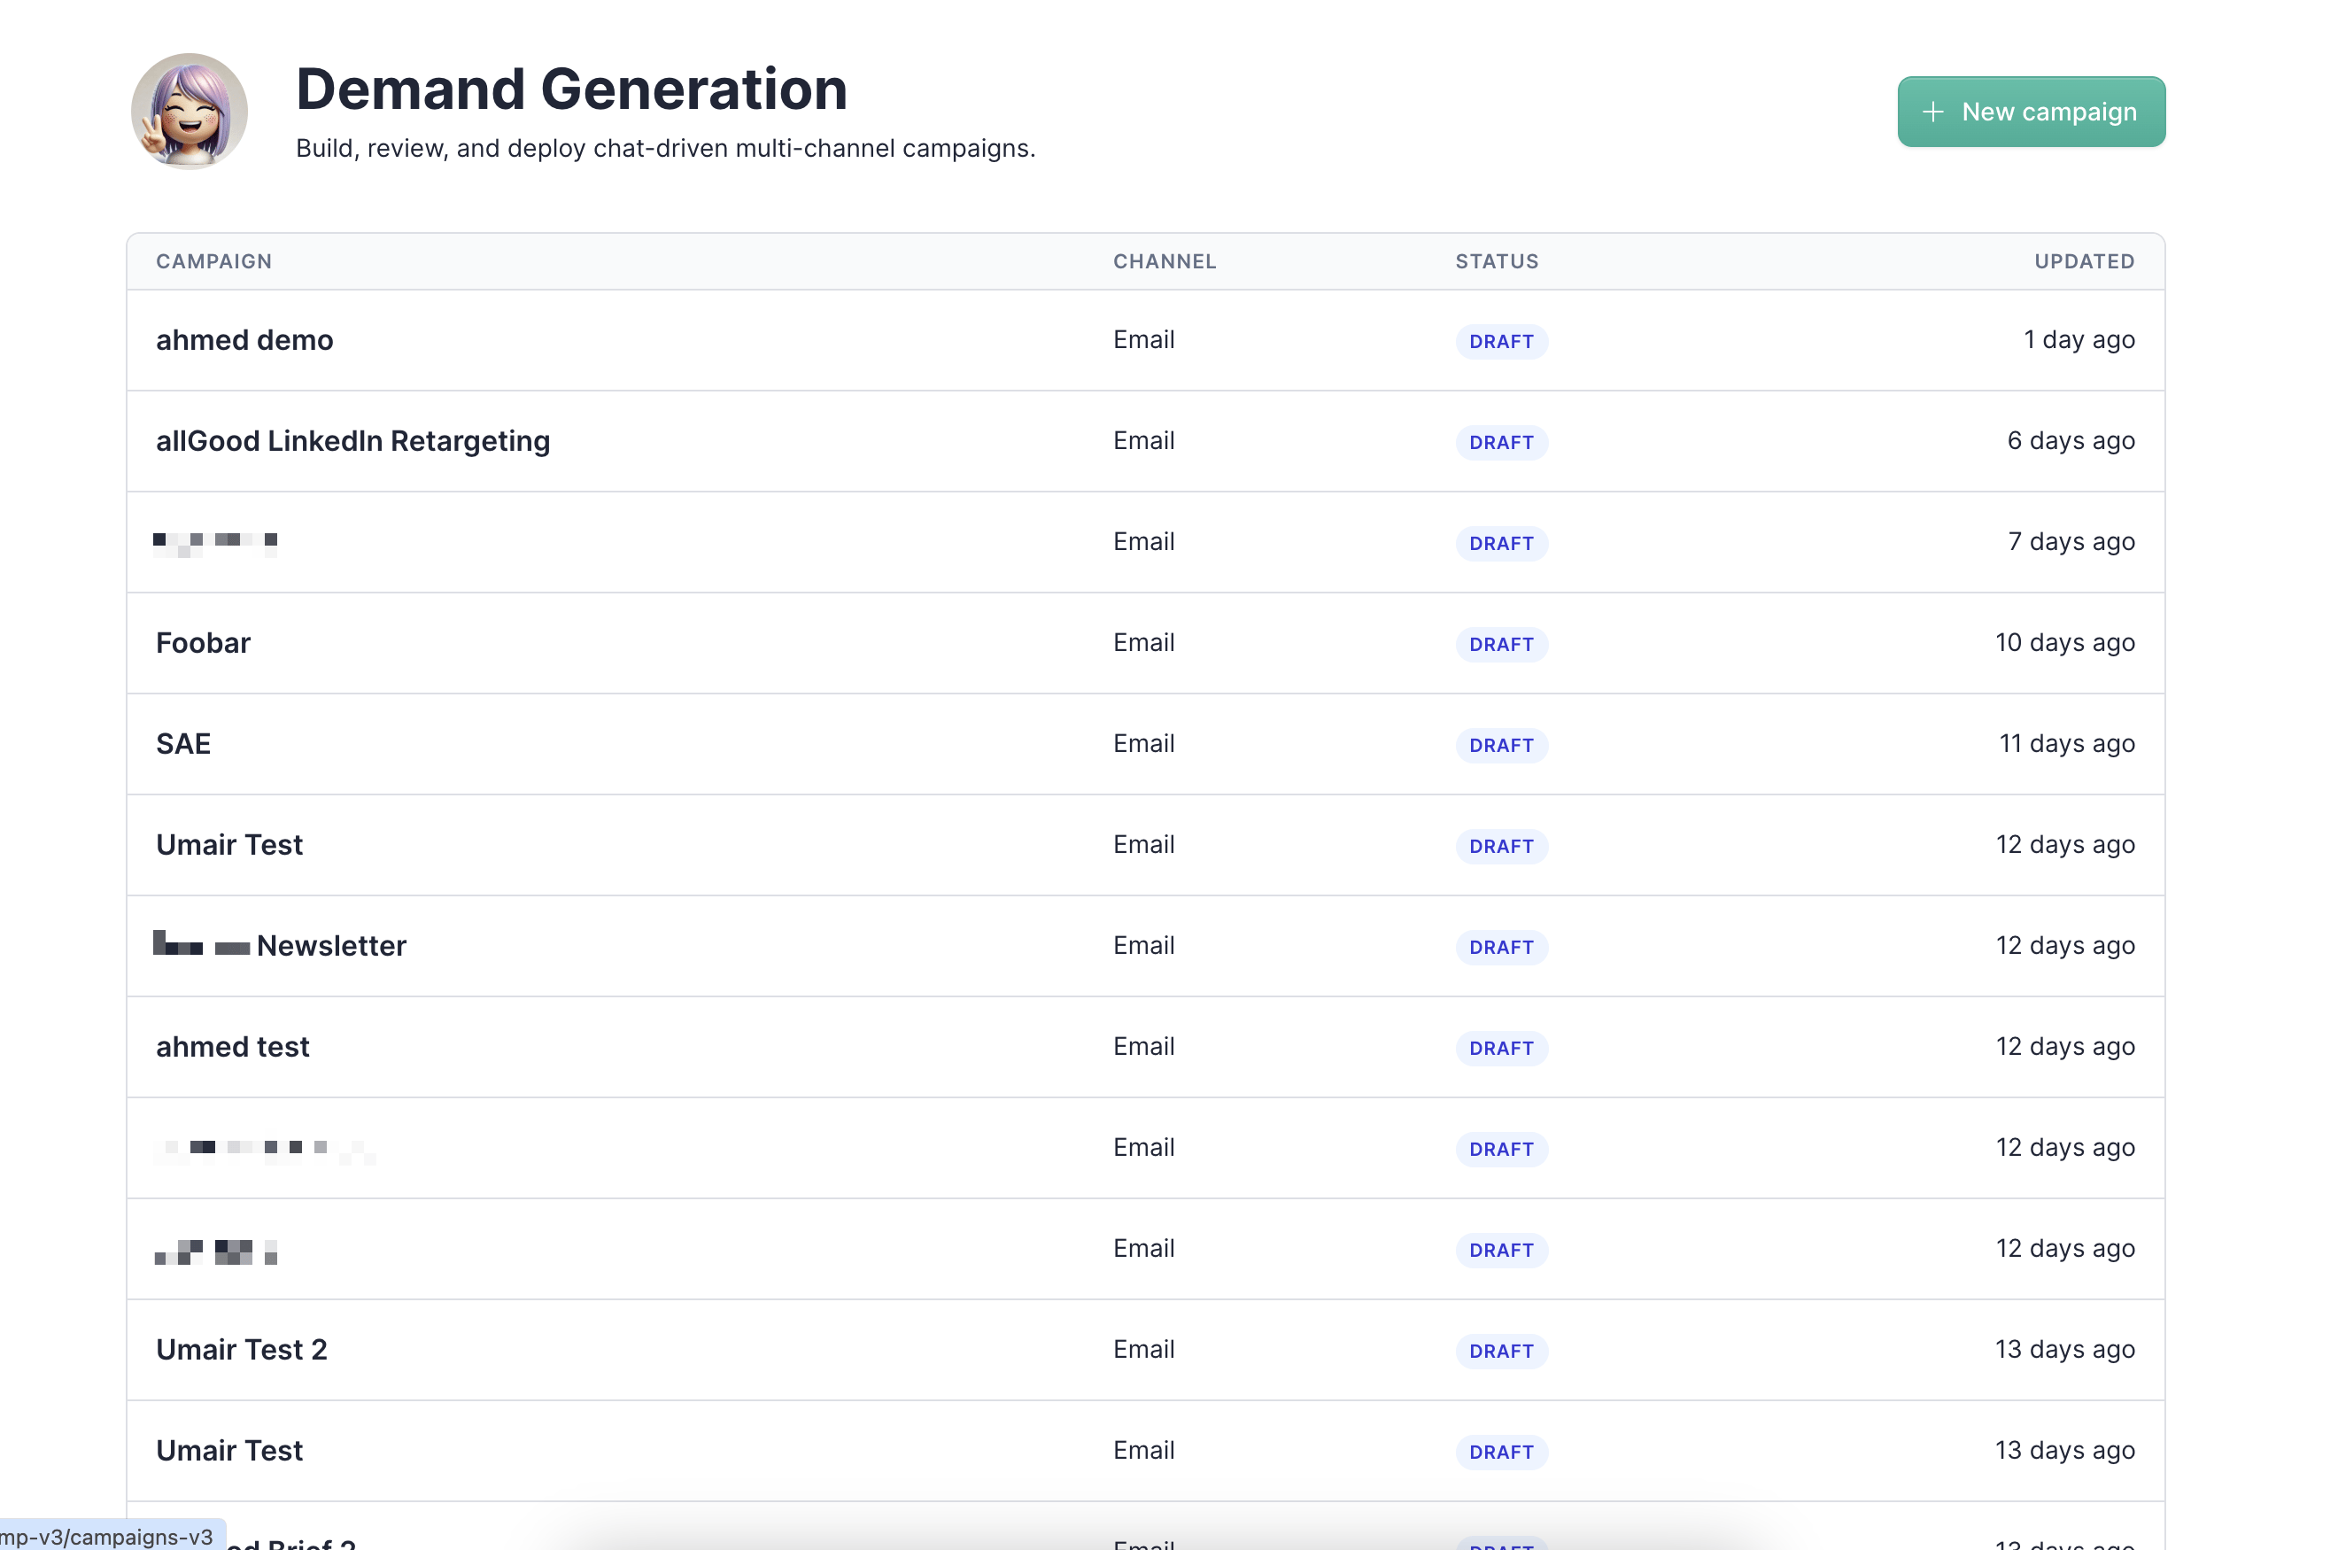Viewport: 2338px width, 1550px height.
Task: Open the ahmed test campaign
Action: coord(232,1047)
